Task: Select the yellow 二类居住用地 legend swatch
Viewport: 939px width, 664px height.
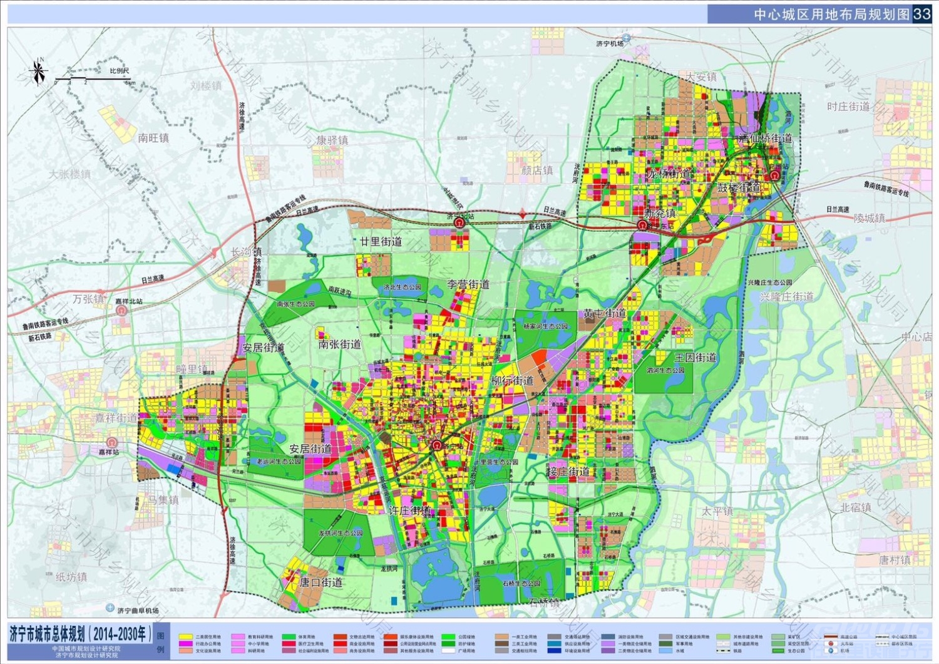Action: click(185, 636)
